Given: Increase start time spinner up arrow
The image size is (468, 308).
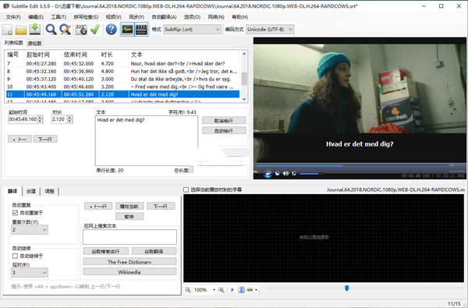Looking at the screenshot, I should click(41, 117).
